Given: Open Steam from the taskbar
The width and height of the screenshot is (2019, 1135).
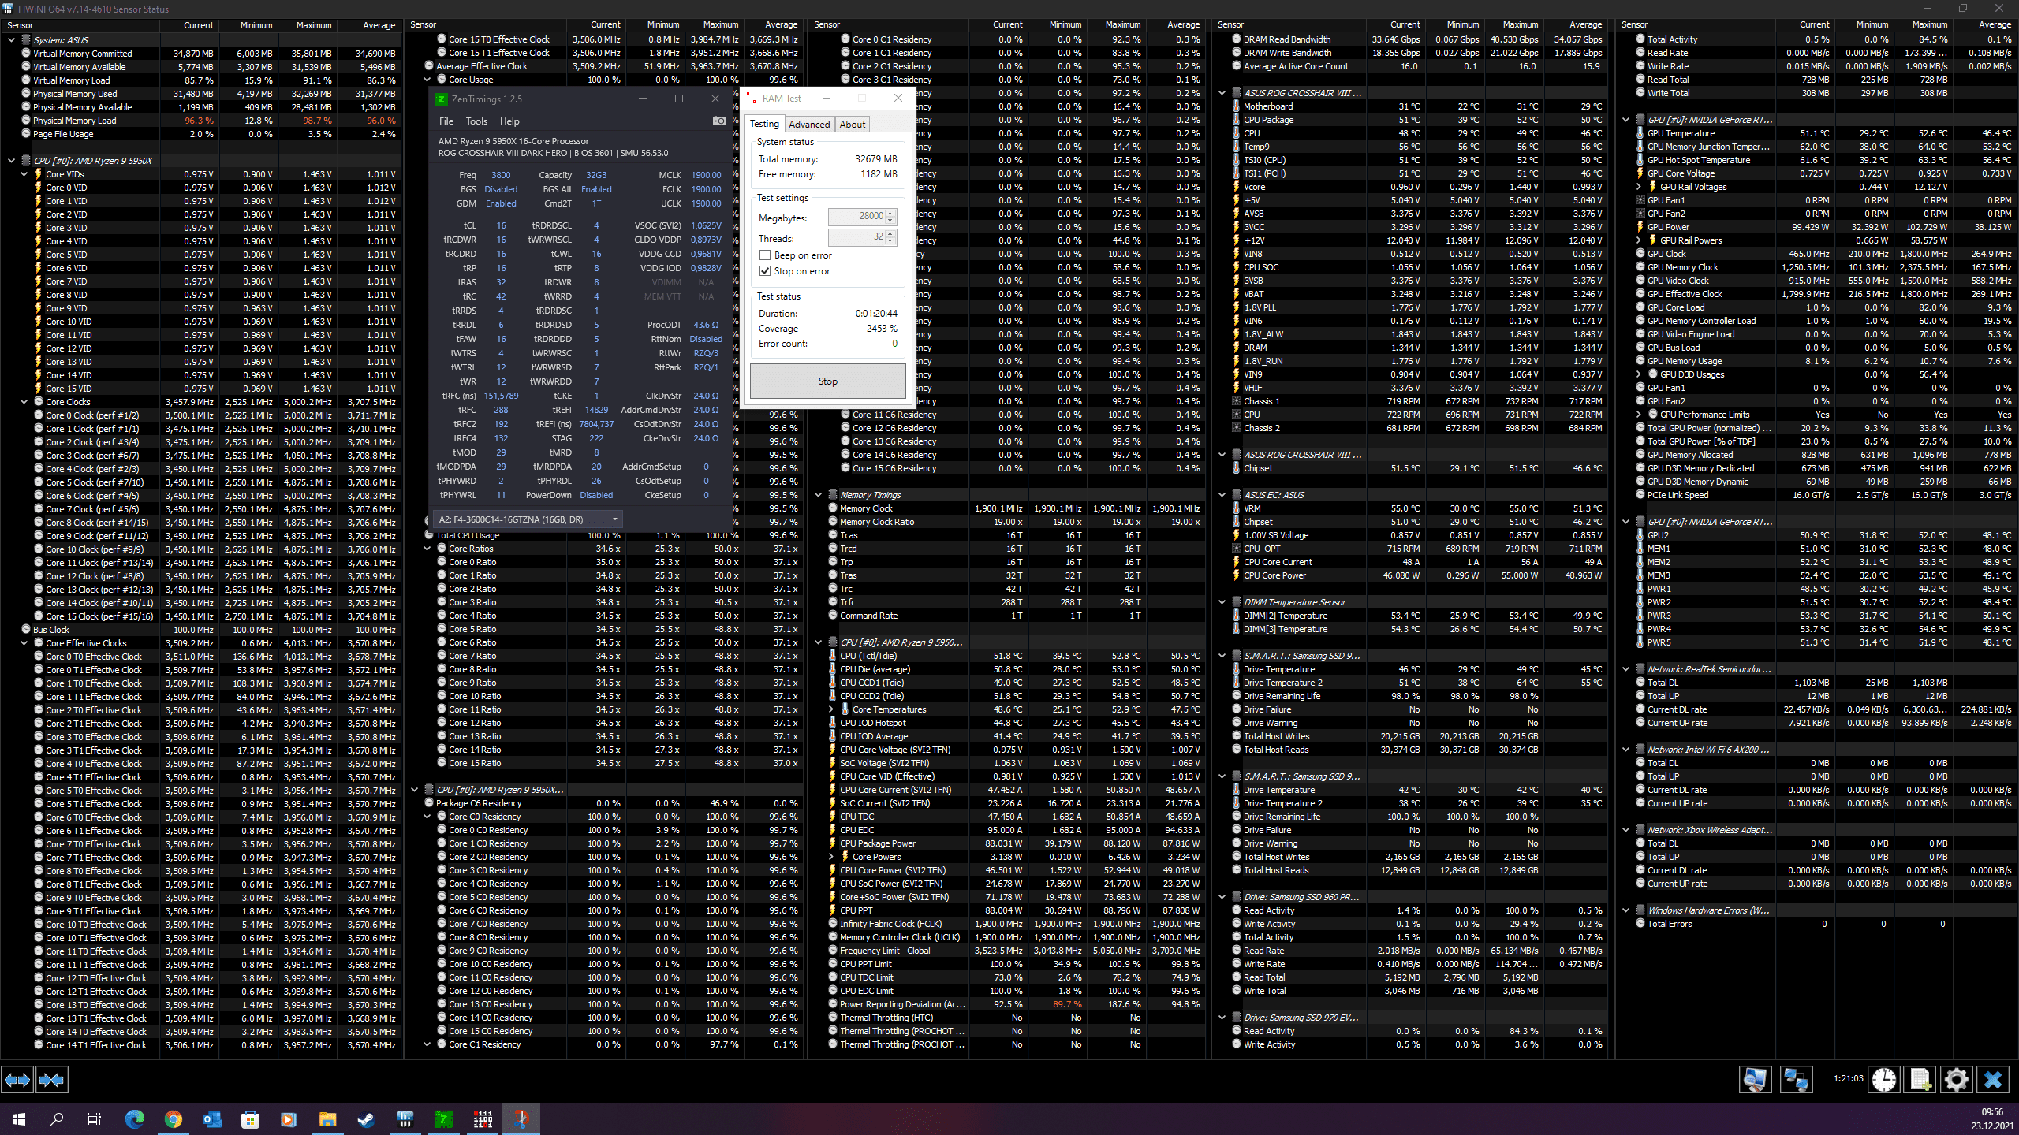Looking at the screenshot, I should (x=366, y=1118).
